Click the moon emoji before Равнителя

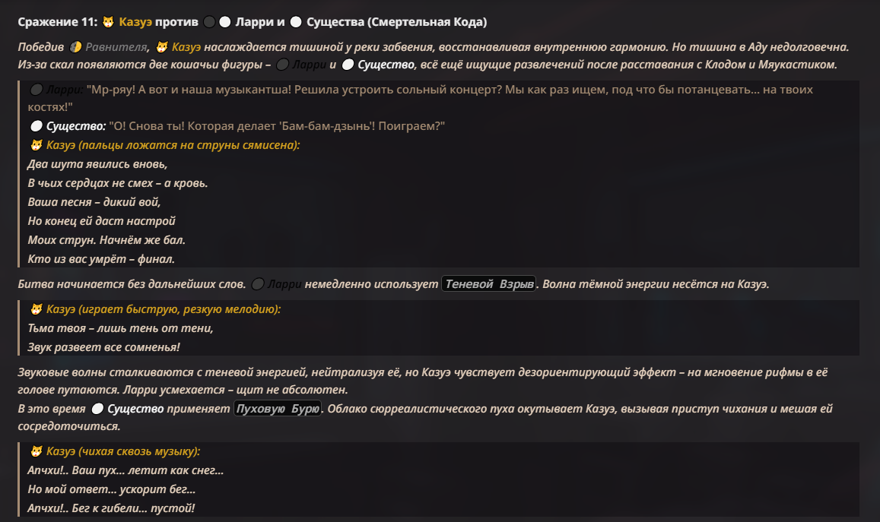pyautogui.click(x=75, y=47)
